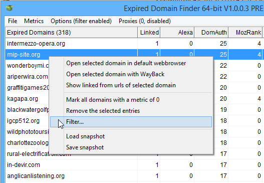Sort by the Alexa column header
This screenshot has width=264, height=183.
(177, 33)
